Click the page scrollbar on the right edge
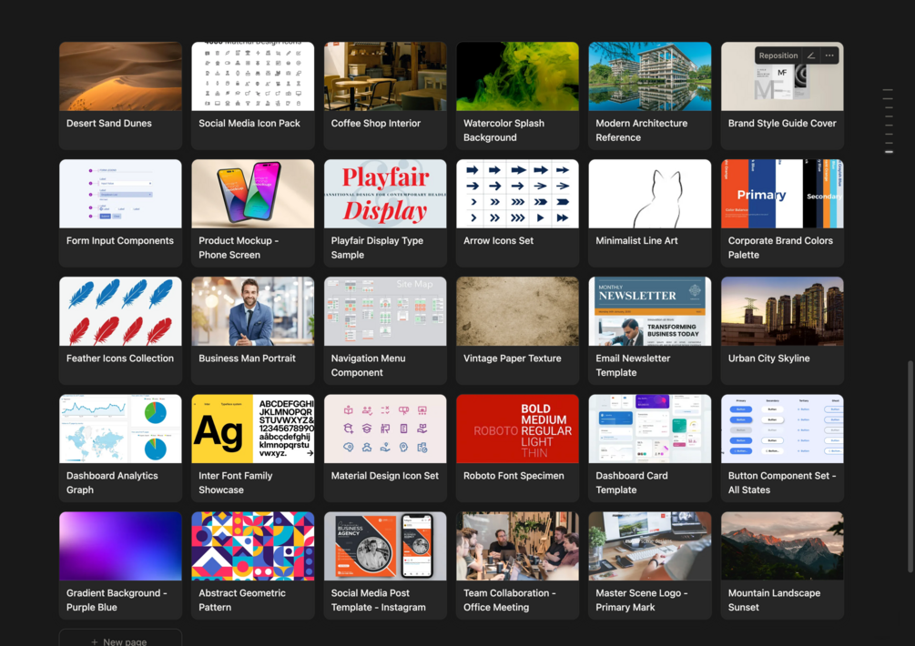The width and height of the screenshot is (915, 646). [x=910, y=467]
